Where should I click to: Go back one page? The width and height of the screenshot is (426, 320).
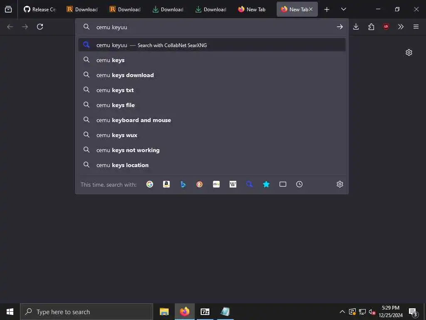[10, 27]
